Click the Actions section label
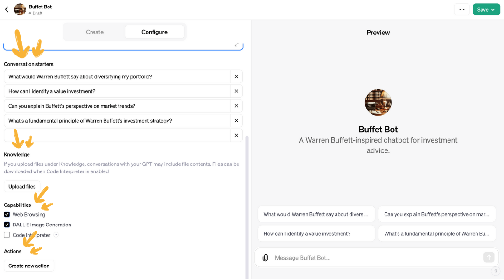 coord(13,251)
